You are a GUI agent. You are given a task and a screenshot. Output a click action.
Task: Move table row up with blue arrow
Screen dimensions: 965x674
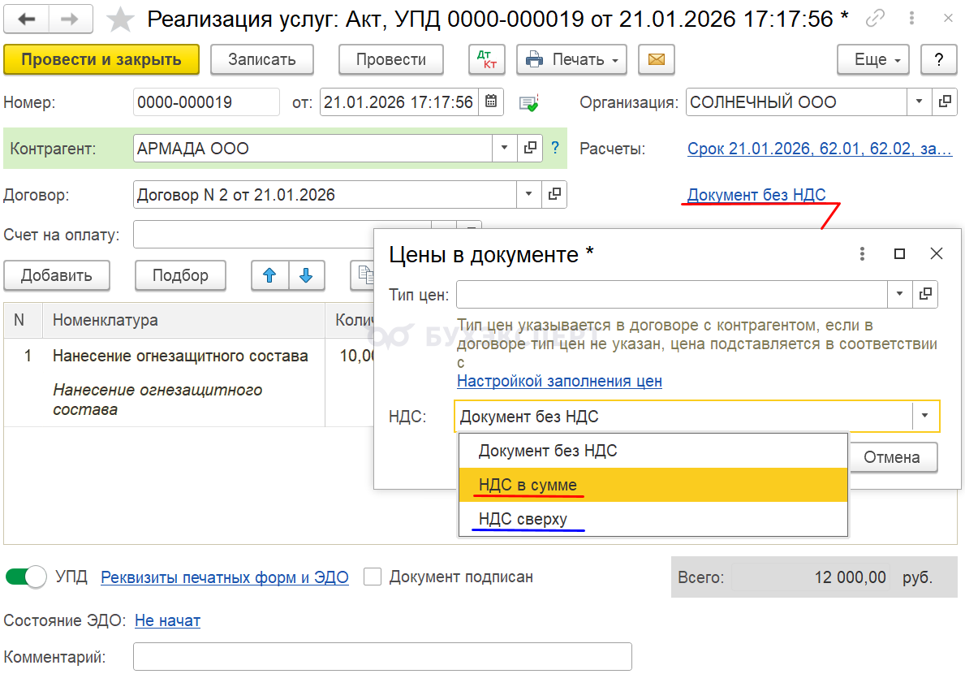(x=269, y=275)
